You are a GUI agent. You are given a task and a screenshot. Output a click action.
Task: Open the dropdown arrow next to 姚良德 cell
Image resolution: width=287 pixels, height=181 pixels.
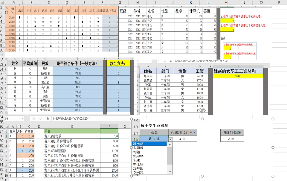(171, 139)
